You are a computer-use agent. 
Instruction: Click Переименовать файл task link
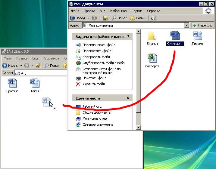coord(99,45)
